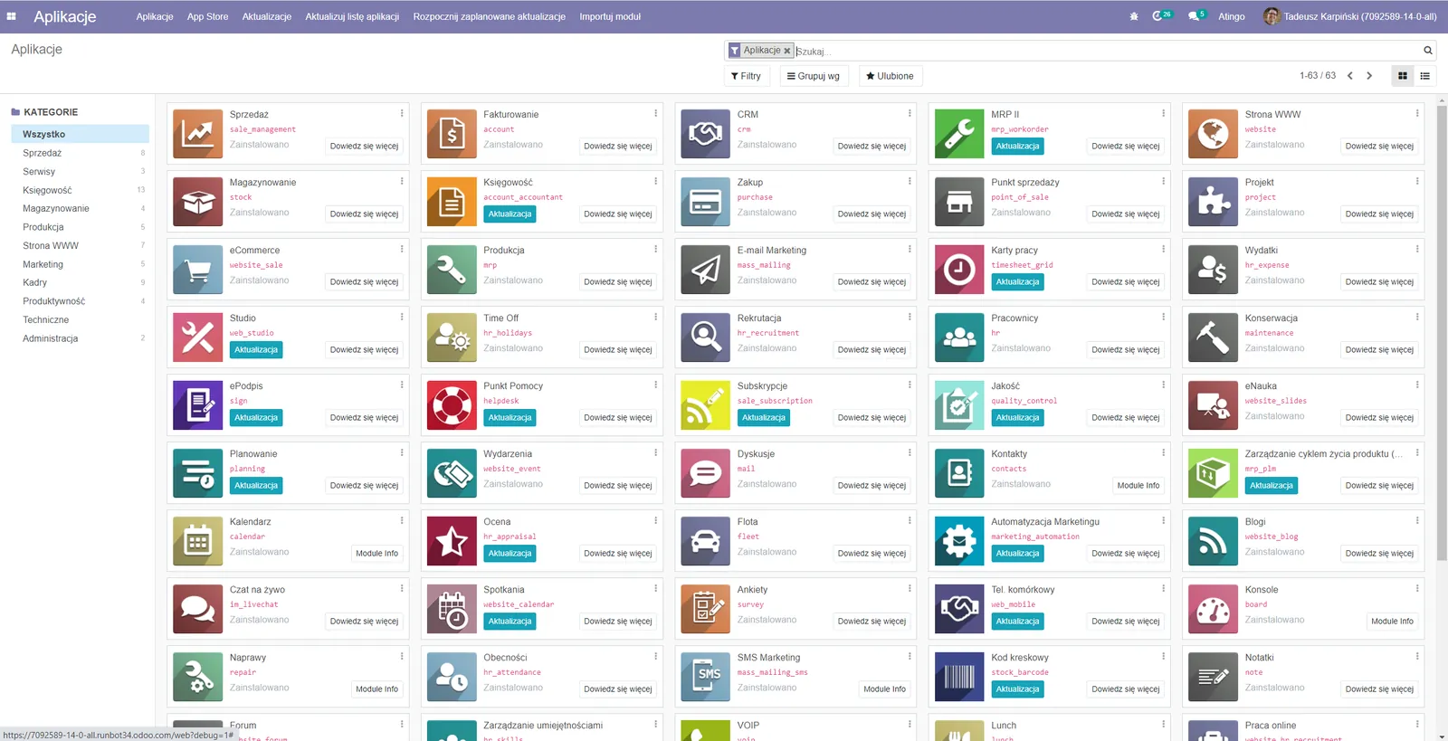
Task: Click the CRM handshake app icon
Action: pos(705,134)
